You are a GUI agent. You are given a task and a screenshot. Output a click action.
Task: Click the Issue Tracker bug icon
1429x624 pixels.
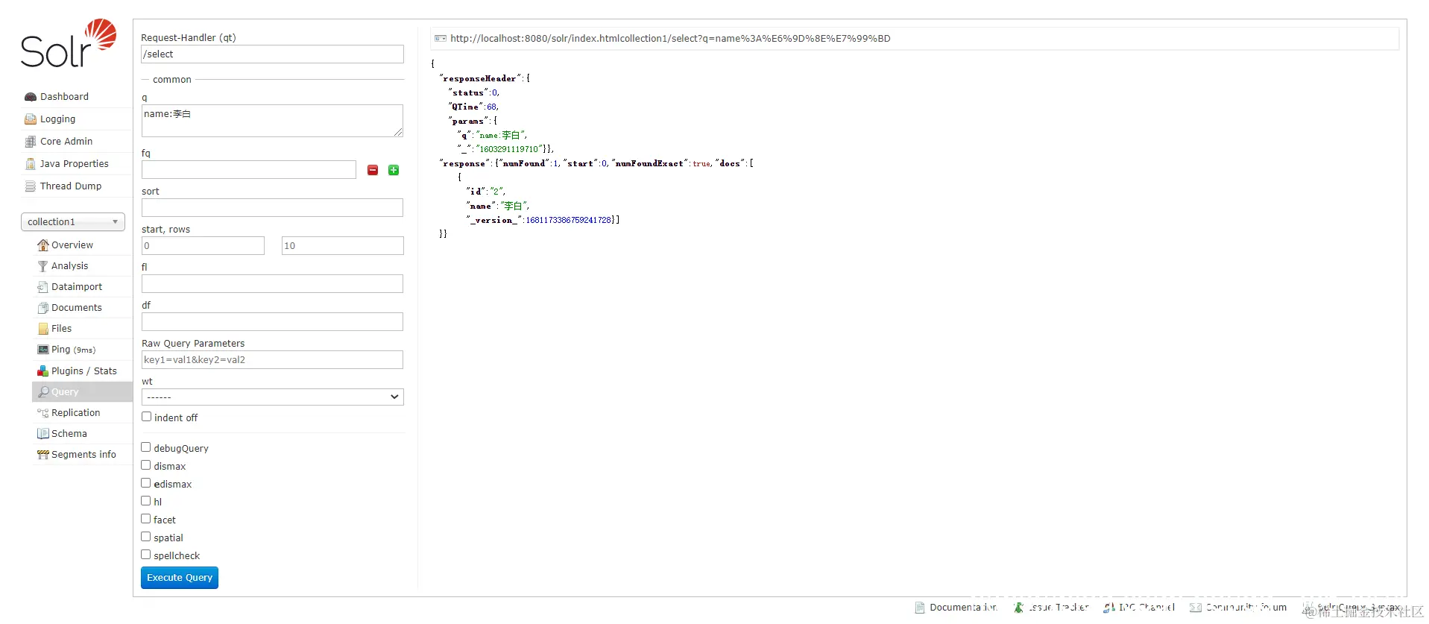[1019, 608]
